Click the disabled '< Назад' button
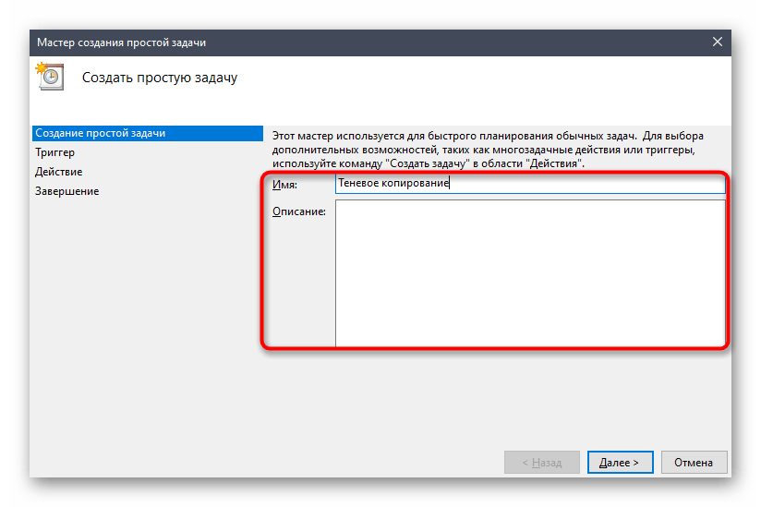This screenshot has height=507, width=761. (x=541, y=463)
